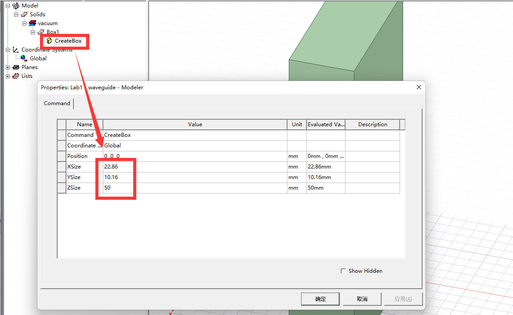Viewport: 513px width, 315px height.
Task: Click the Unit column header
Action: pyautogui.click(x=297, y=125)
